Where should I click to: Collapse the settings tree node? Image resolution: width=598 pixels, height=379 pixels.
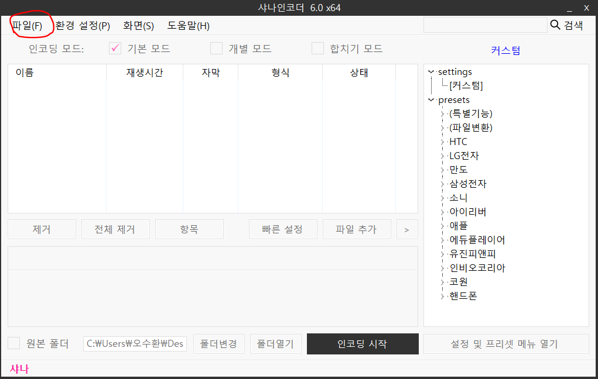(431, 71)
